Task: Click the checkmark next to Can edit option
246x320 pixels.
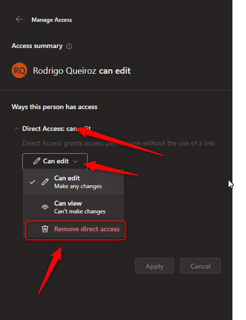Action: (x=32, y=182)
